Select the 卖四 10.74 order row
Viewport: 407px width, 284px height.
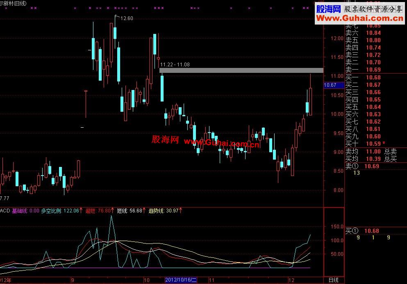pyautogui.click(x=363, y=48)
